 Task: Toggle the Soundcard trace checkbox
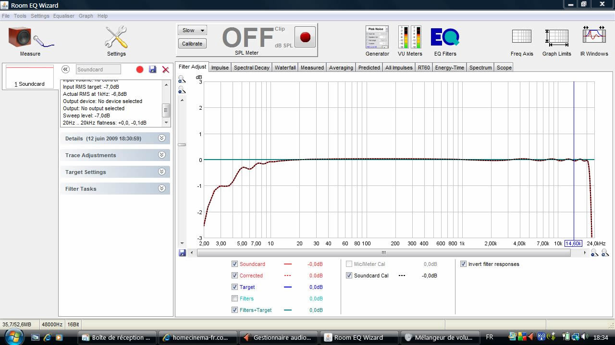point(234,264)
